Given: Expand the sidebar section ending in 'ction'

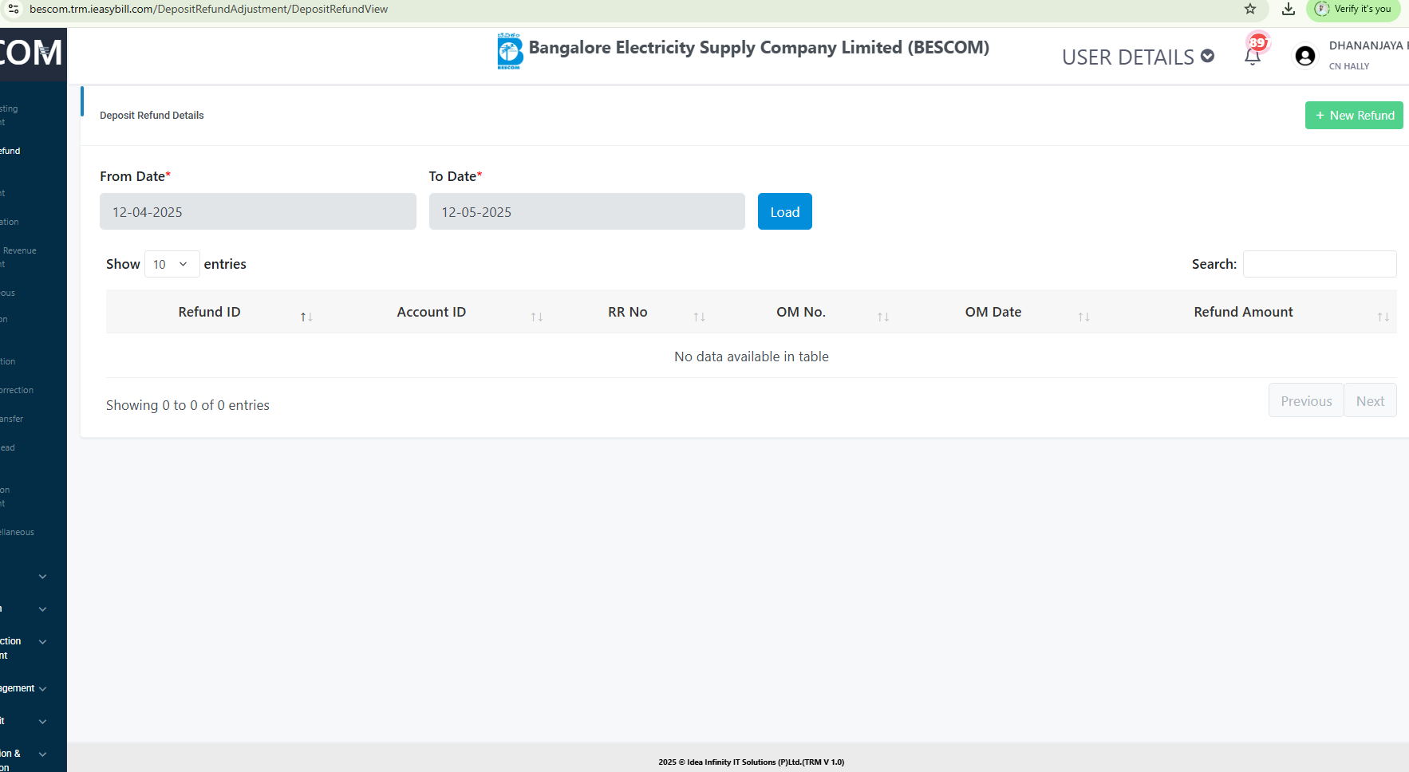Looking at the screenshot, I should click(42, 641).
